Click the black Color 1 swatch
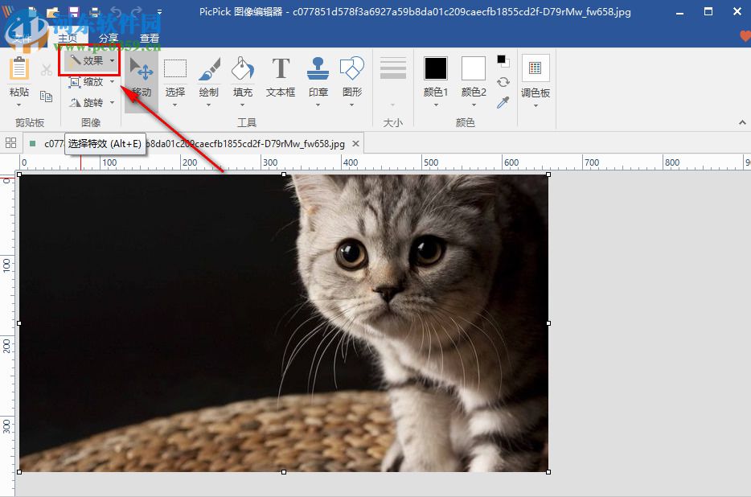Viewport: 751px width, 497px height. 436,68
